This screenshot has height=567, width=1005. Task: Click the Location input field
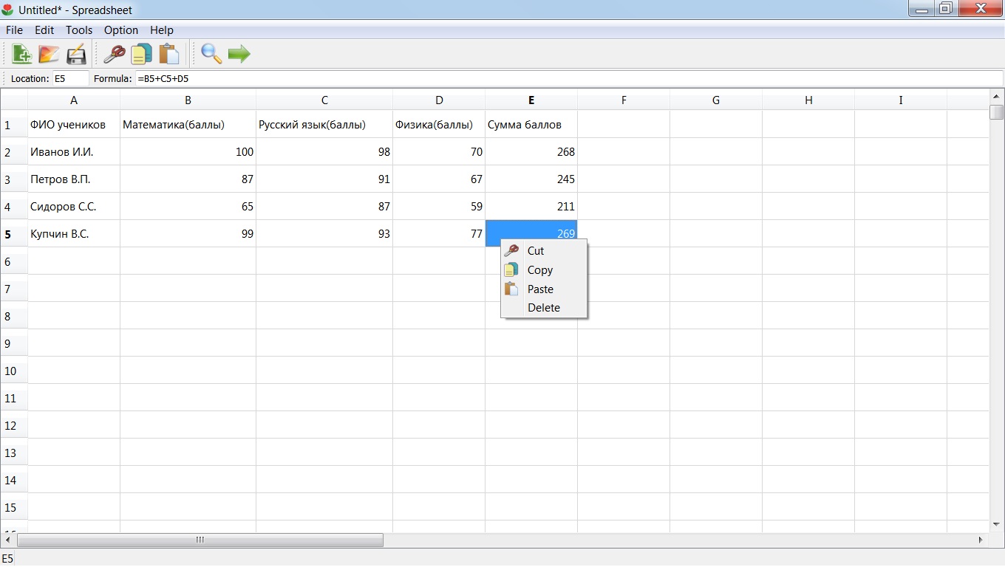click(70, 78)
